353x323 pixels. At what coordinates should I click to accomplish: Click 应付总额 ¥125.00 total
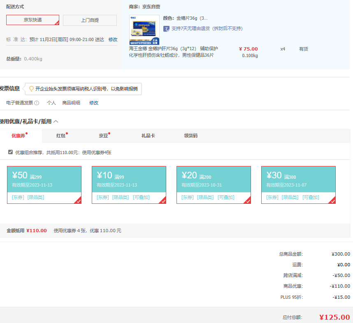(334, 317)
